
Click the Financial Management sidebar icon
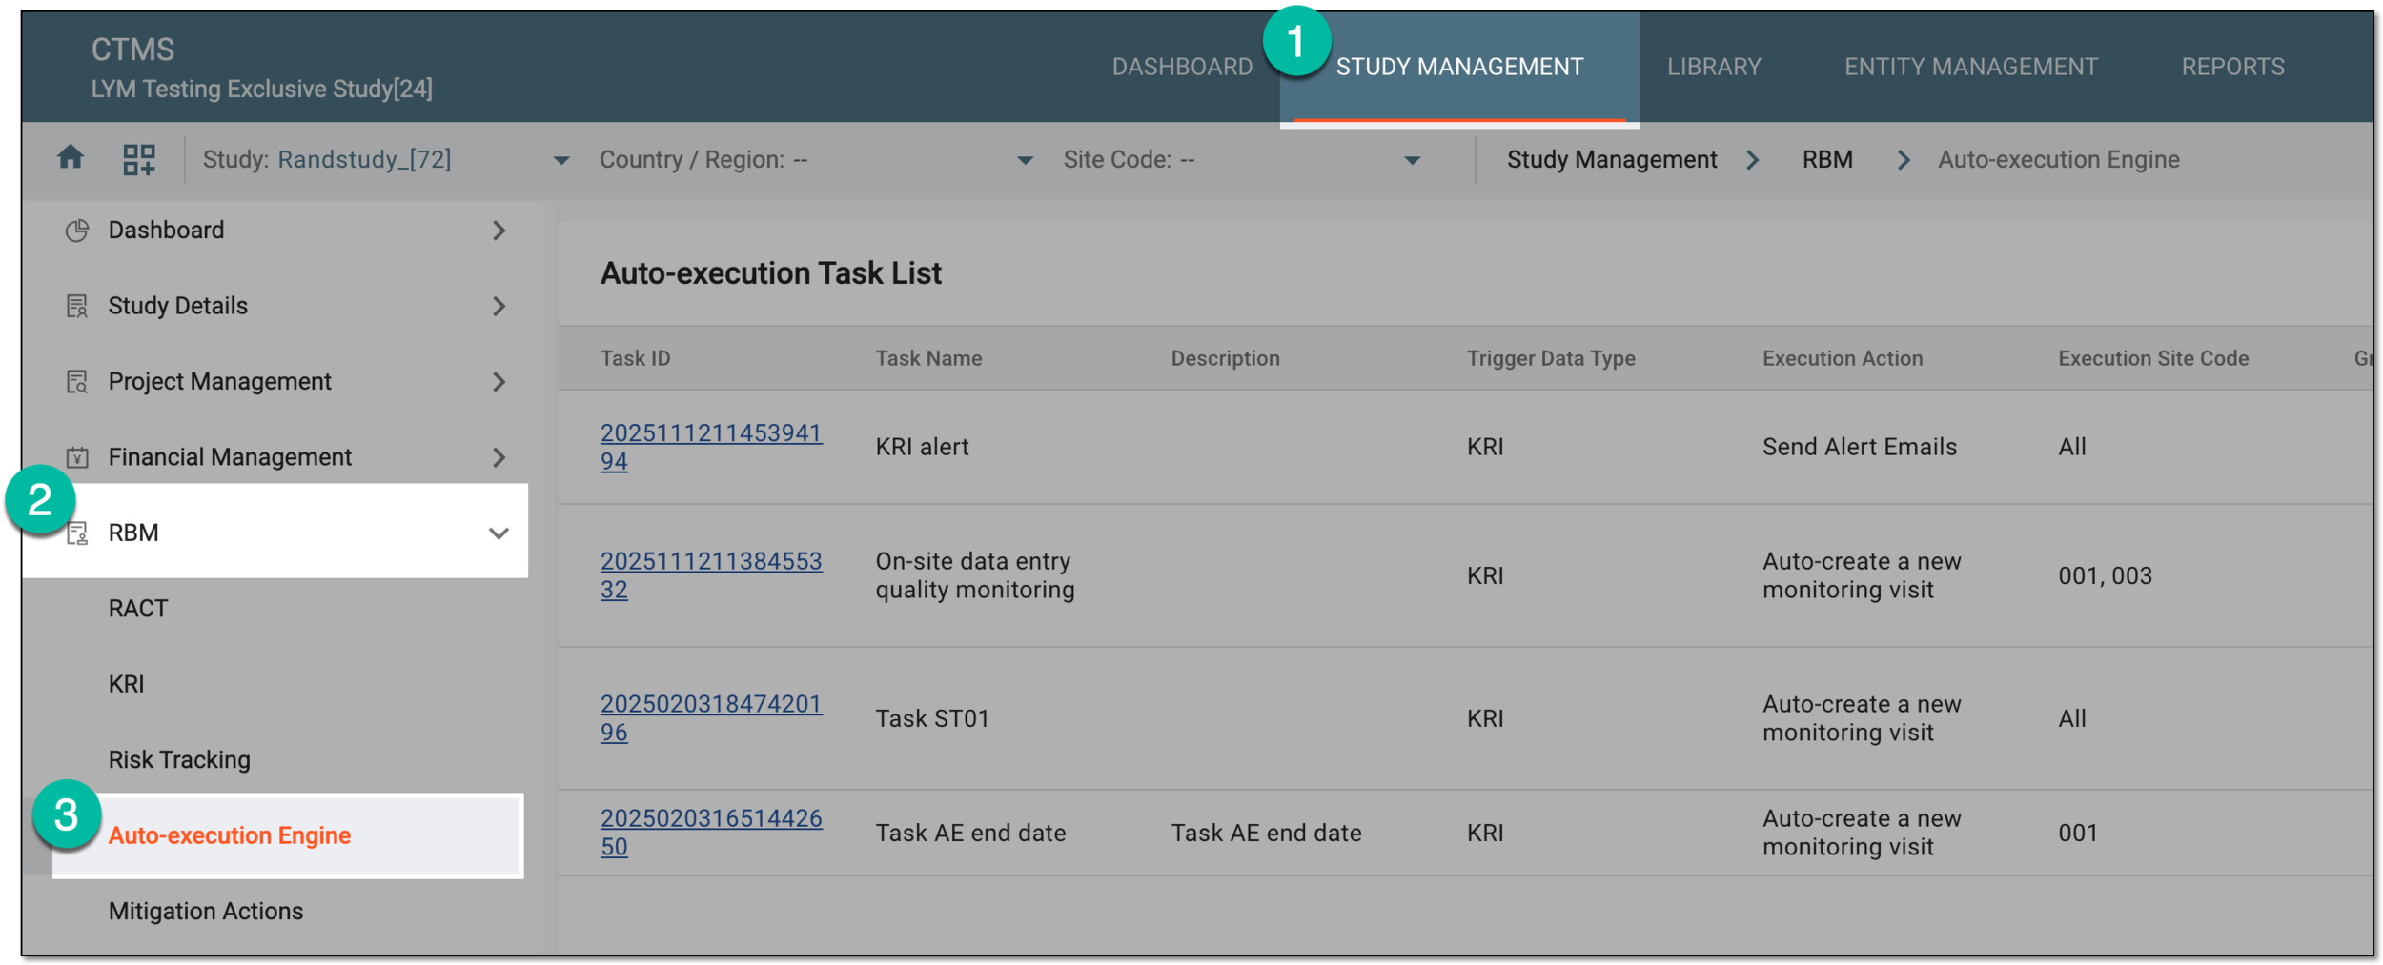[77, 457]
